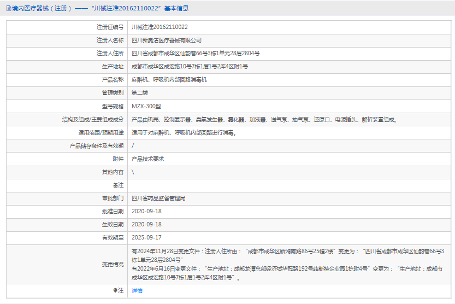Click the 其他内容 row label
This screenshot has width=455, height=304.
click(x=113, y=172)
